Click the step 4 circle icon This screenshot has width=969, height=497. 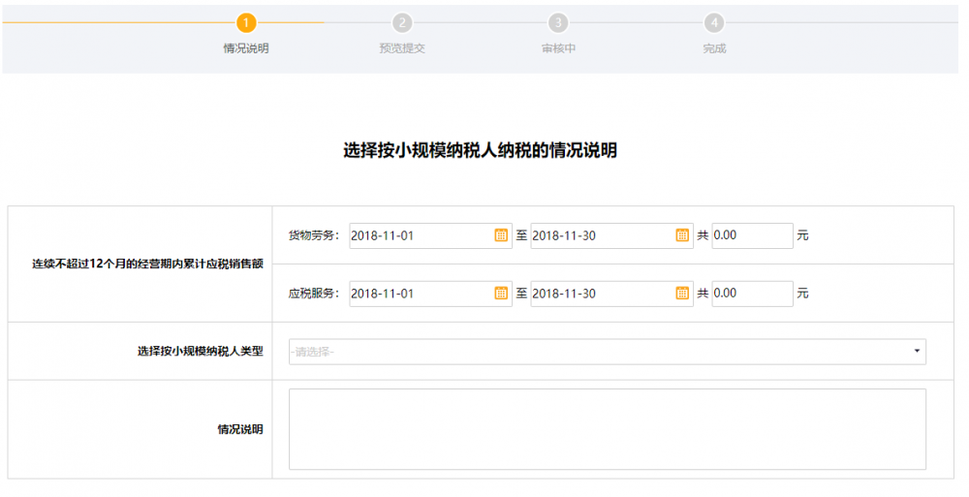click(714, 22)
